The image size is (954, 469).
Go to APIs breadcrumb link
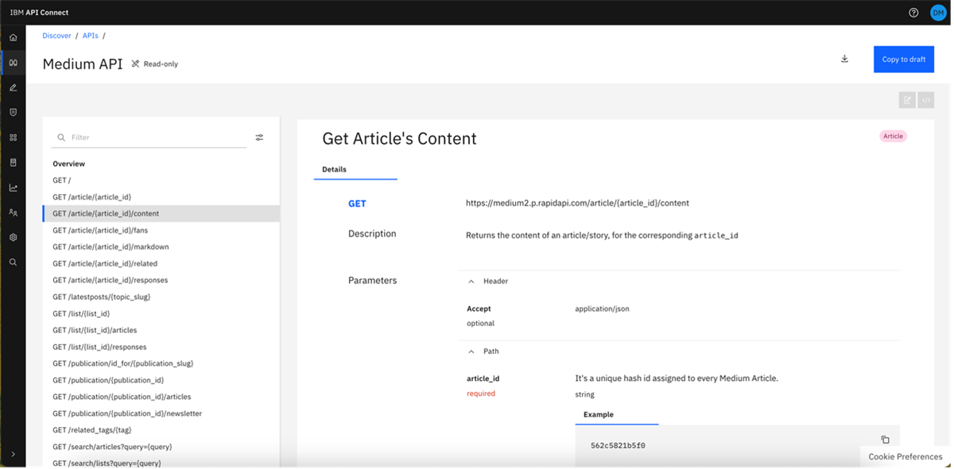click(91, 36)
